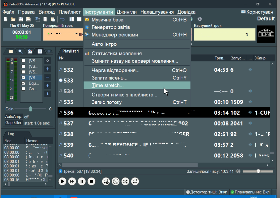Cut selection with the scissors toolbar icon
The width and height of the screenshot is (280, 198).
pyautogui.click(x=38, y=19)
